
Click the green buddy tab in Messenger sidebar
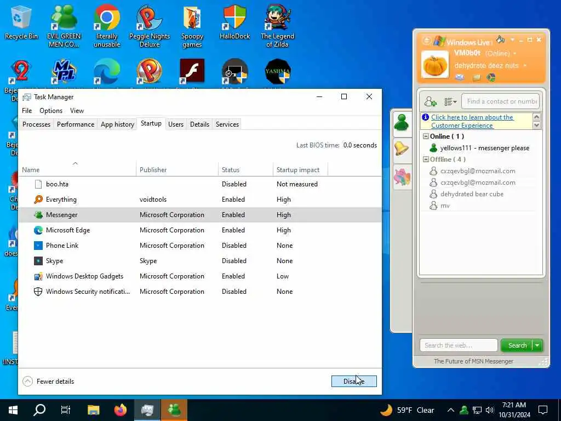(402, 123)
